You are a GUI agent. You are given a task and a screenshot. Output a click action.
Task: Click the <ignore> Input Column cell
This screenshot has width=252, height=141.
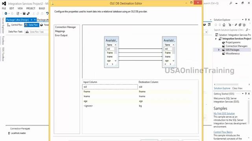pyautogui.click(x=110, y=106)
